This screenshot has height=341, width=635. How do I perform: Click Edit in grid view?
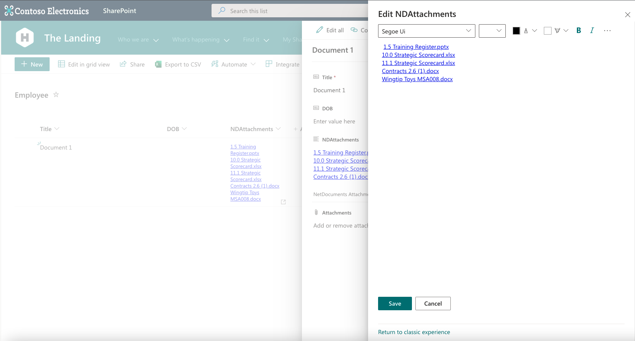tap(84, 64)
